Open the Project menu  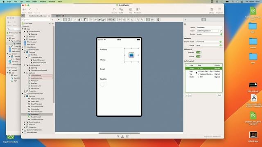click(x=43, y=2)
